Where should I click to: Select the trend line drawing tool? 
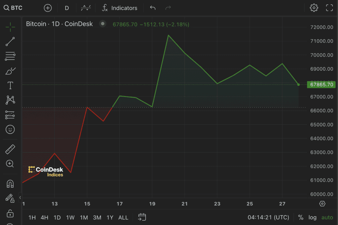click(10, 41)
